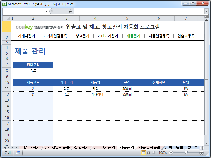Select column header 2
This screenshot has width=211, height=158.
[x=33, y=18]
